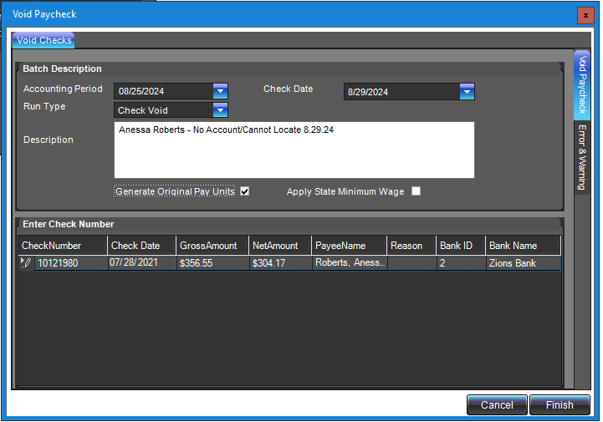
Task: Expand the Check Date picker dropdown
Action: [467, 92]
